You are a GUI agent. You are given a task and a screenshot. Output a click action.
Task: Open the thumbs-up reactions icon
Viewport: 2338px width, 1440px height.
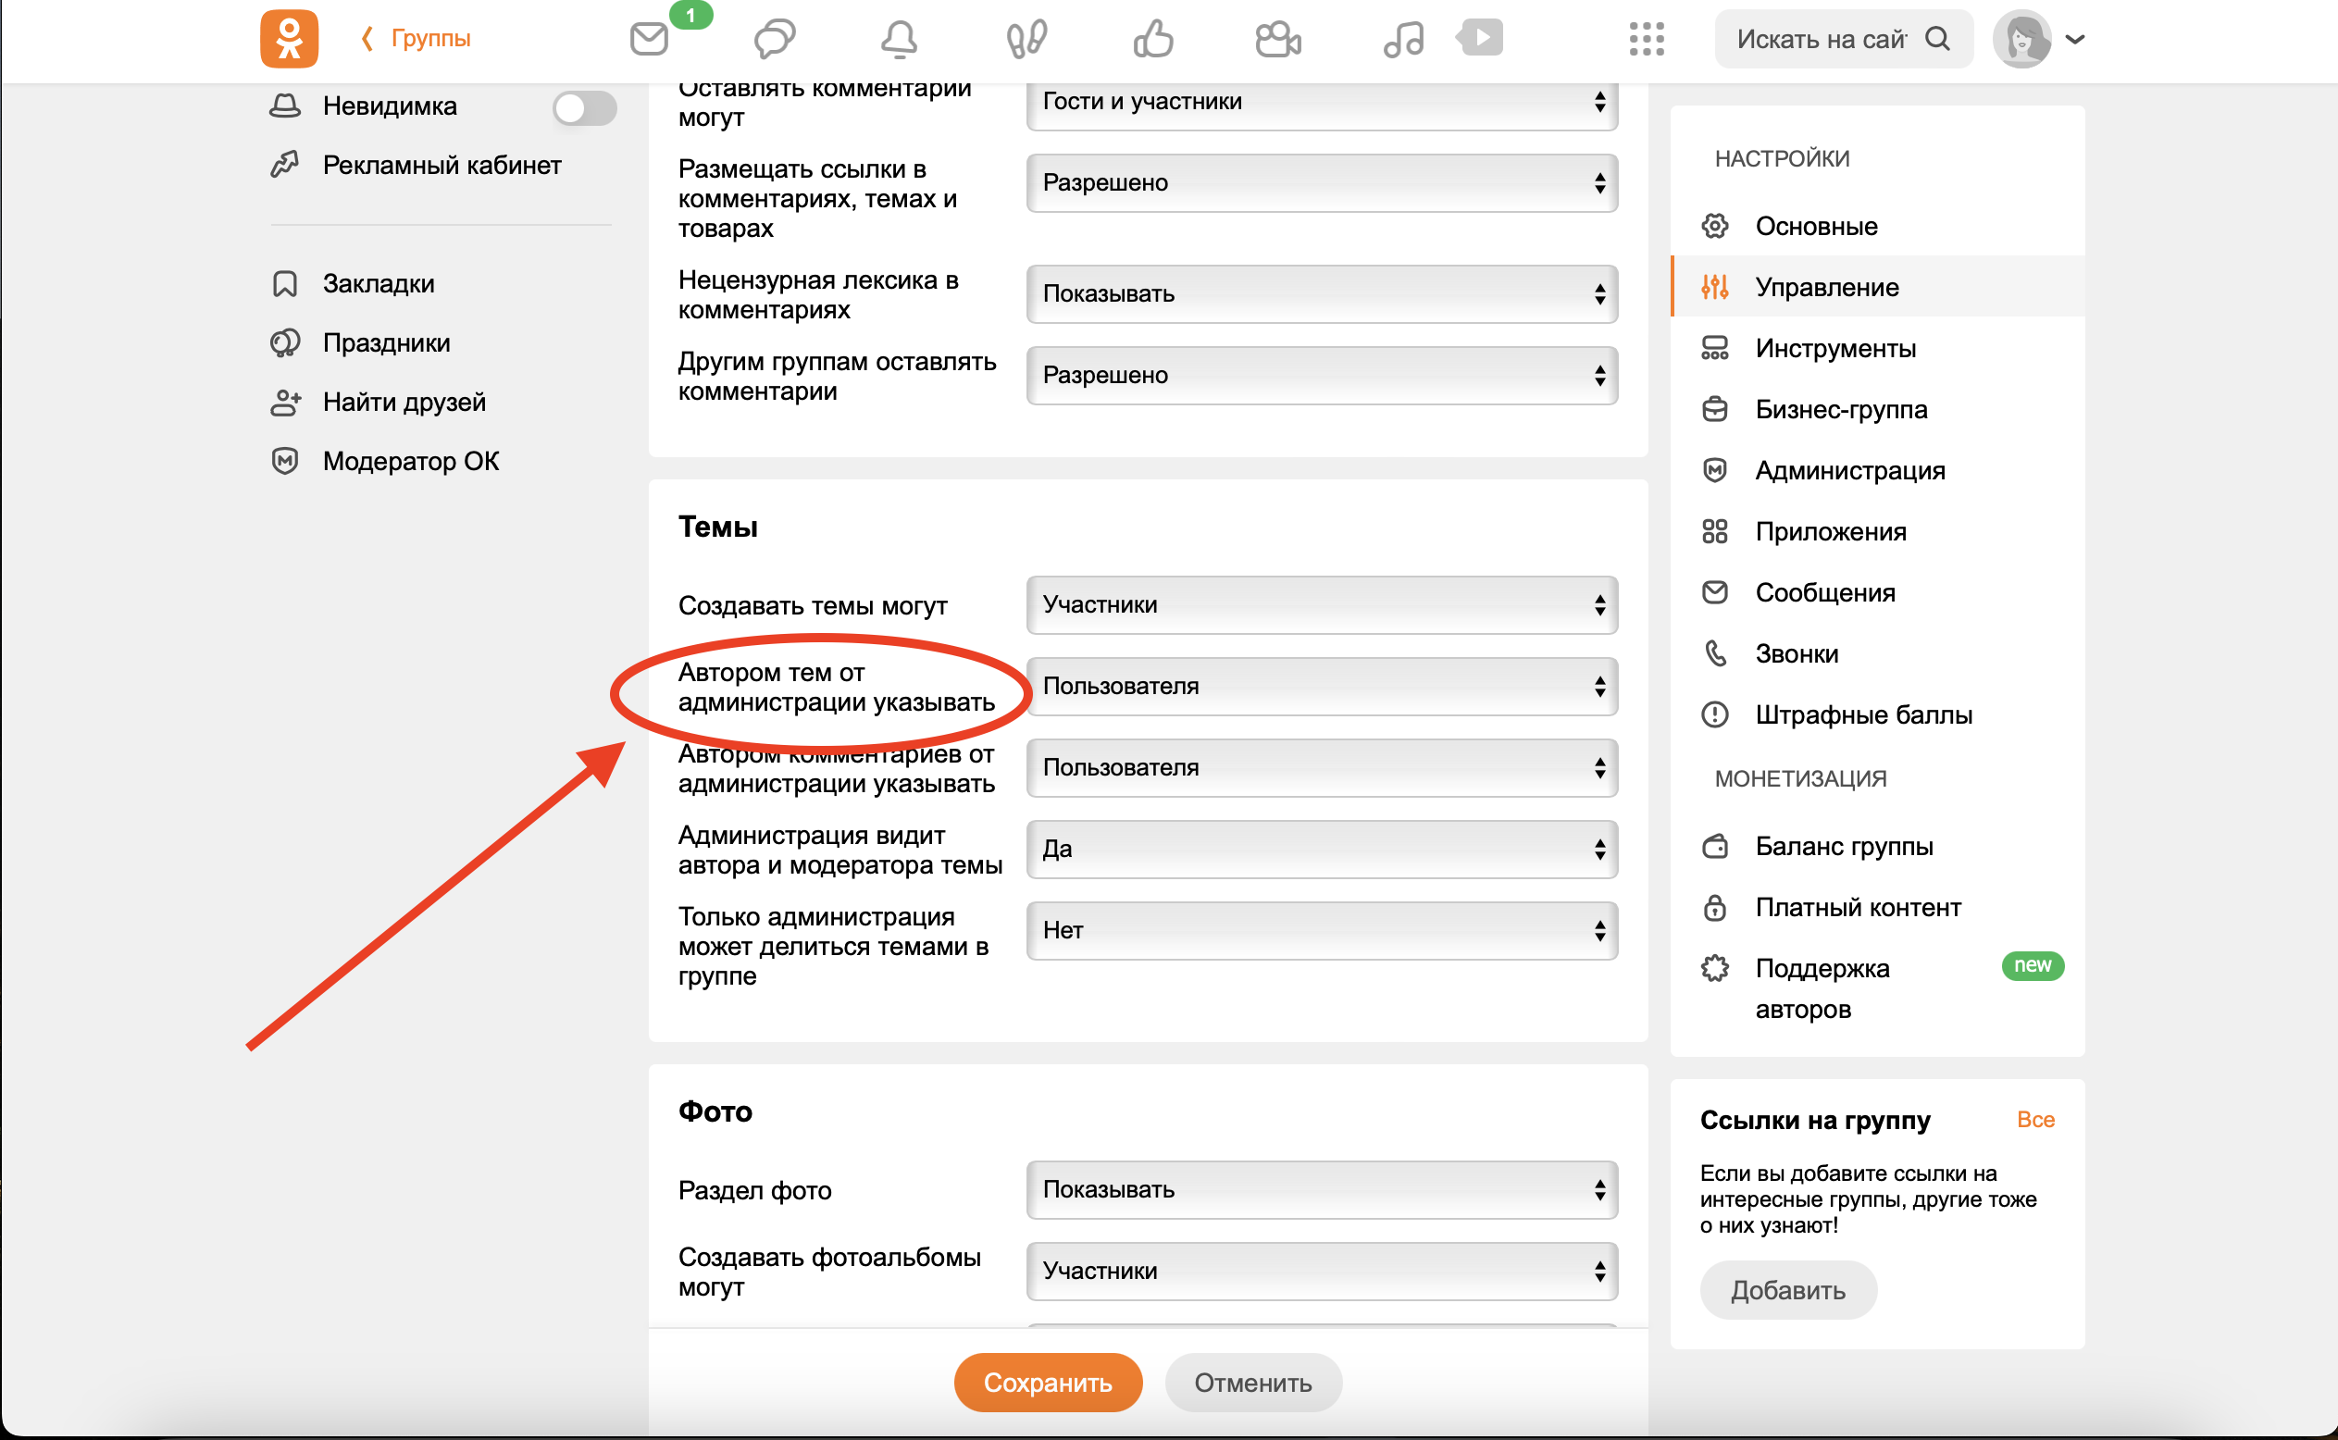point(1152,39)
